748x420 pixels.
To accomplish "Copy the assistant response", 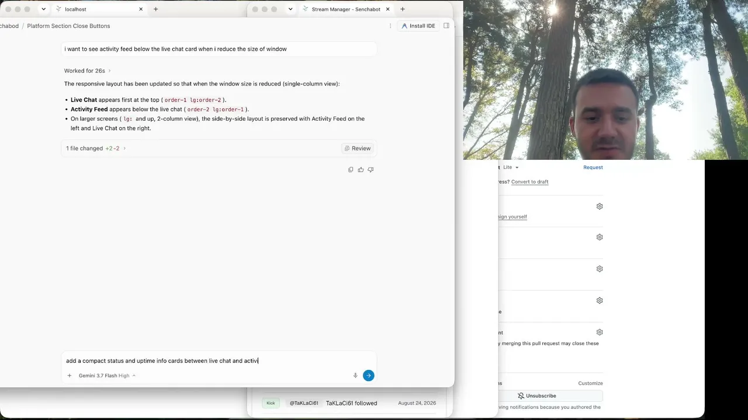I will 351,170.
